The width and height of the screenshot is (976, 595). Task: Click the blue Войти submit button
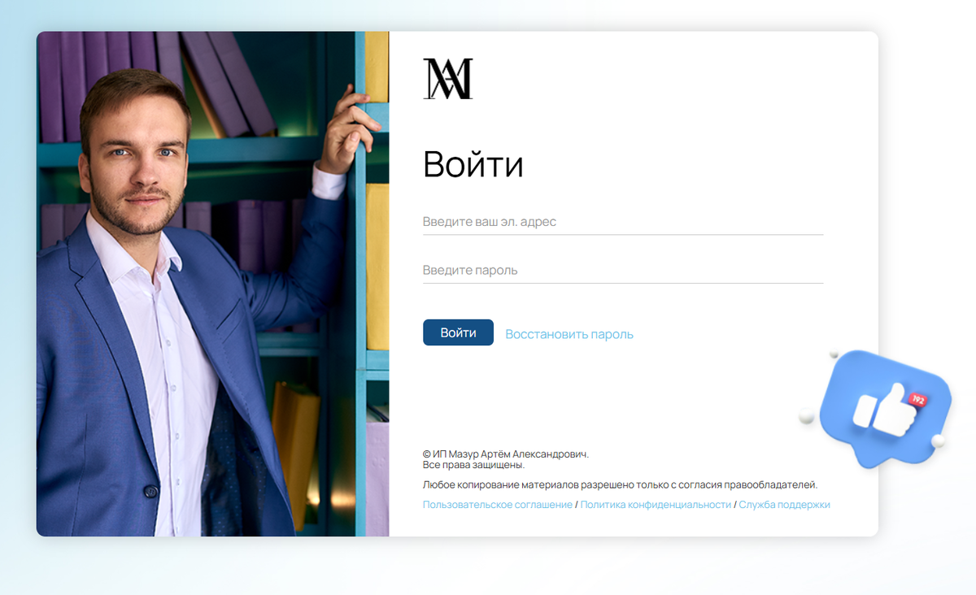pos(458,332)
